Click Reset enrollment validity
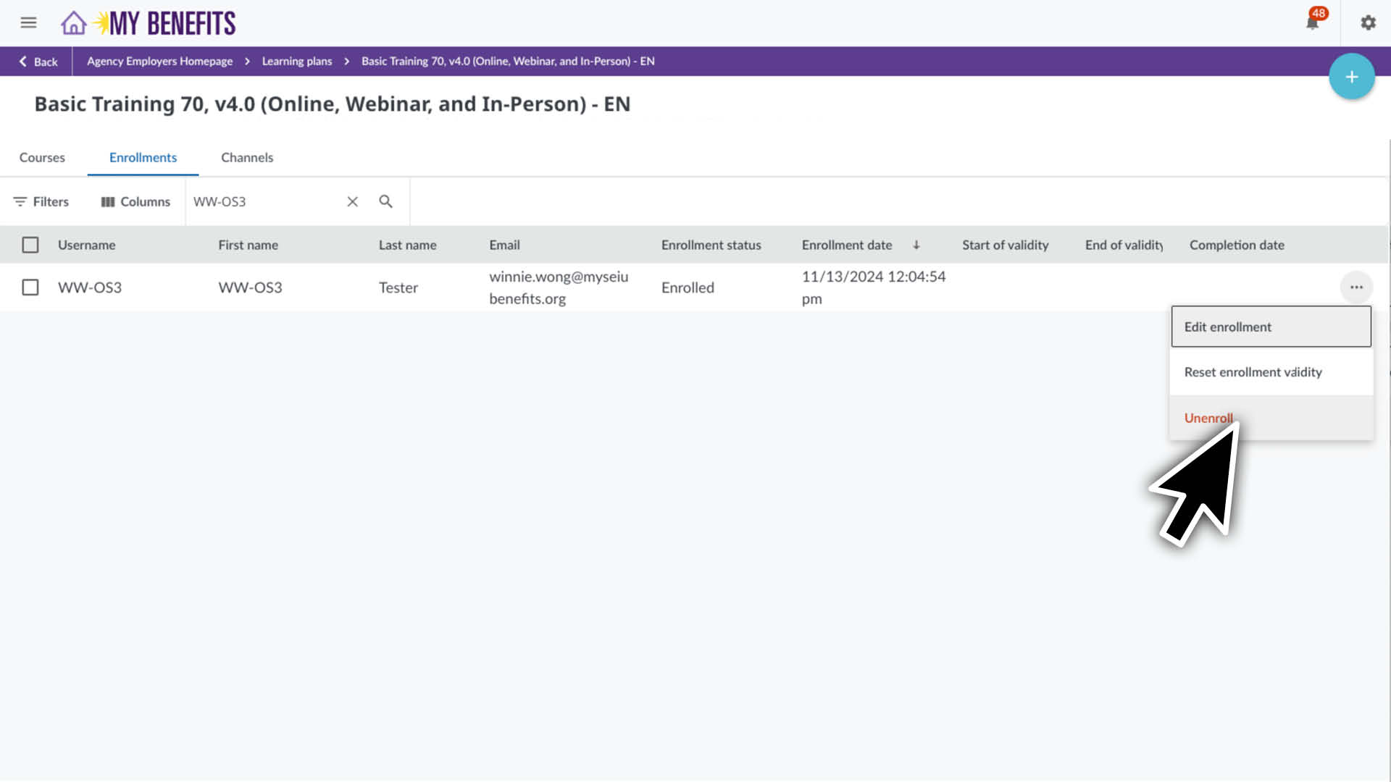 1253,372
